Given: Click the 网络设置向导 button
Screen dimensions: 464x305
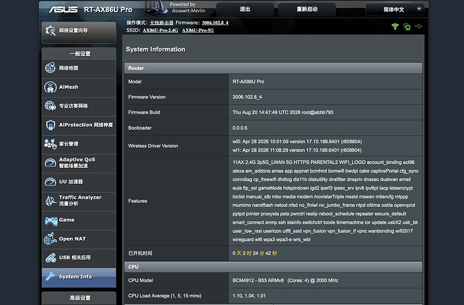Looking at the screenshot, I should pos(79,32).
